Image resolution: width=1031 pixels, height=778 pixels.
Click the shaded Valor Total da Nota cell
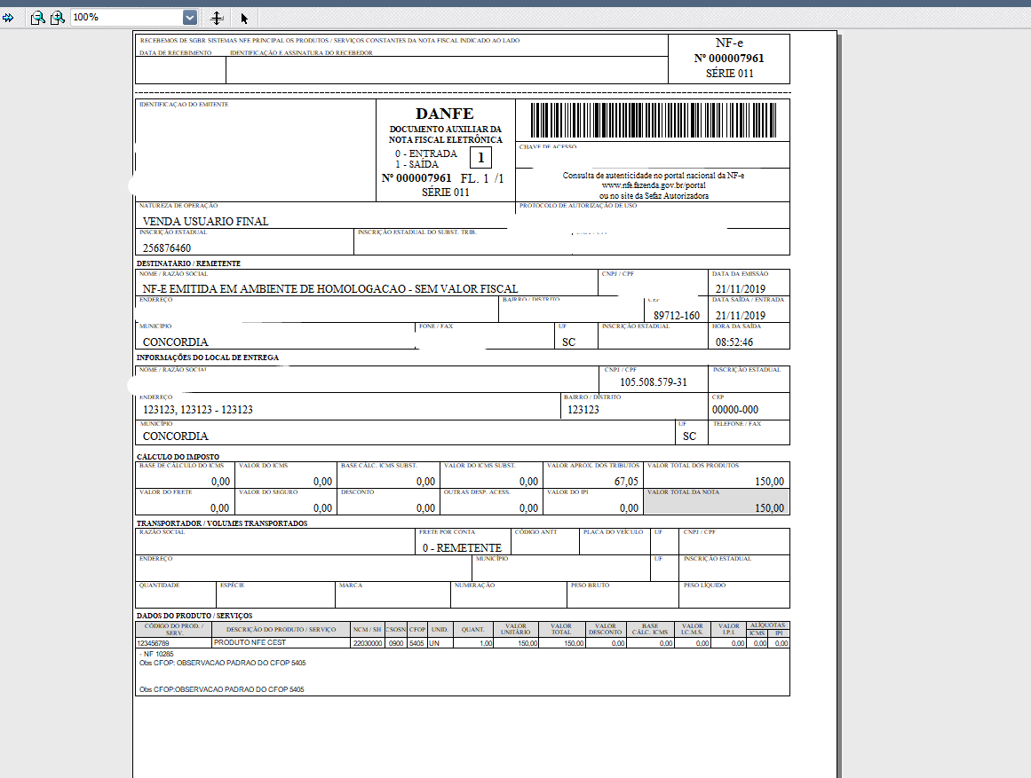(717, 501)
